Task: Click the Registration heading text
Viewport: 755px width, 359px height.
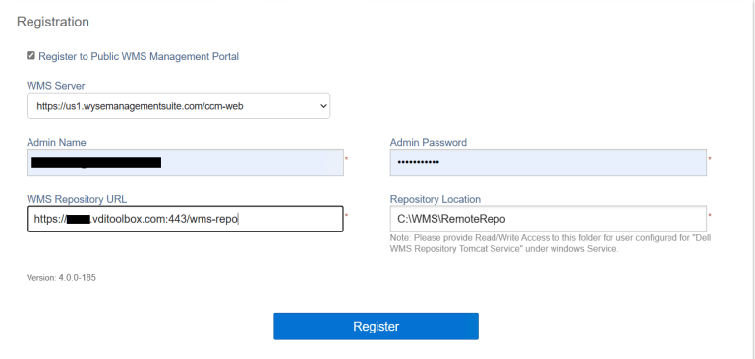Action: click(x=53, y=22)
